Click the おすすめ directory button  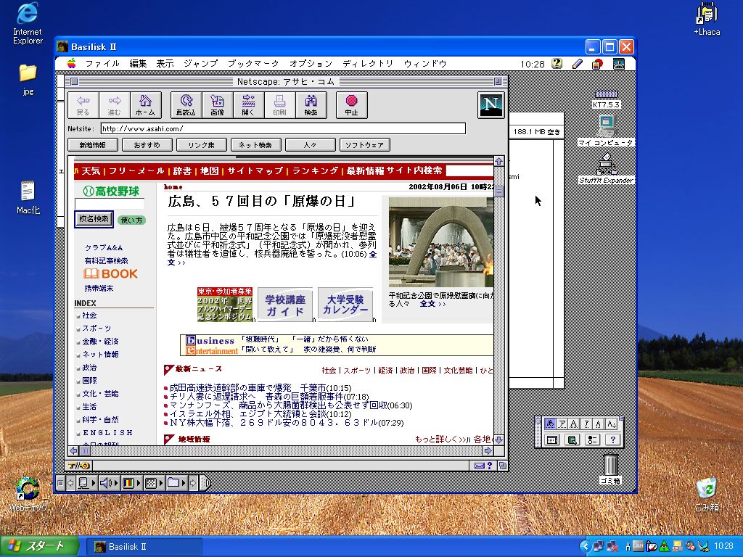point(147,145)
